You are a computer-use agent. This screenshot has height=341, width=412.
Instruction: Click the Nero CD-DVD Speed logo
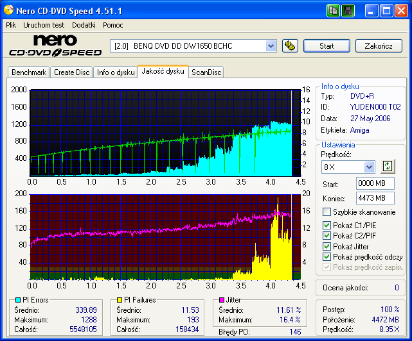55,46
